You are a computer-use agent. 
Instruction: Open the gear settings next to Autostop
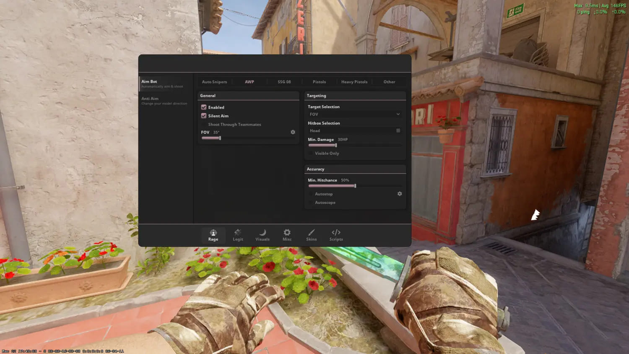pos(400,194)
